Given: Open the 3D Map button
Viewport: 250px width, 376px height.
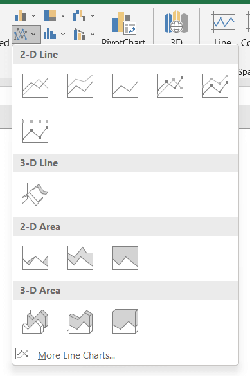Looking at the screenshot, I should coord(177,27).
